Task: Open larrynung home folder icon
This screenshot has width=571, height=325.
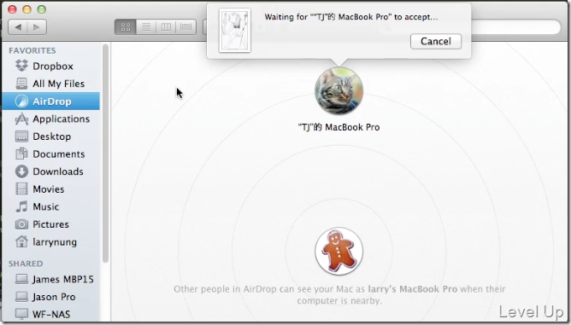Action: pyautogui.click(x=21, y=241)
